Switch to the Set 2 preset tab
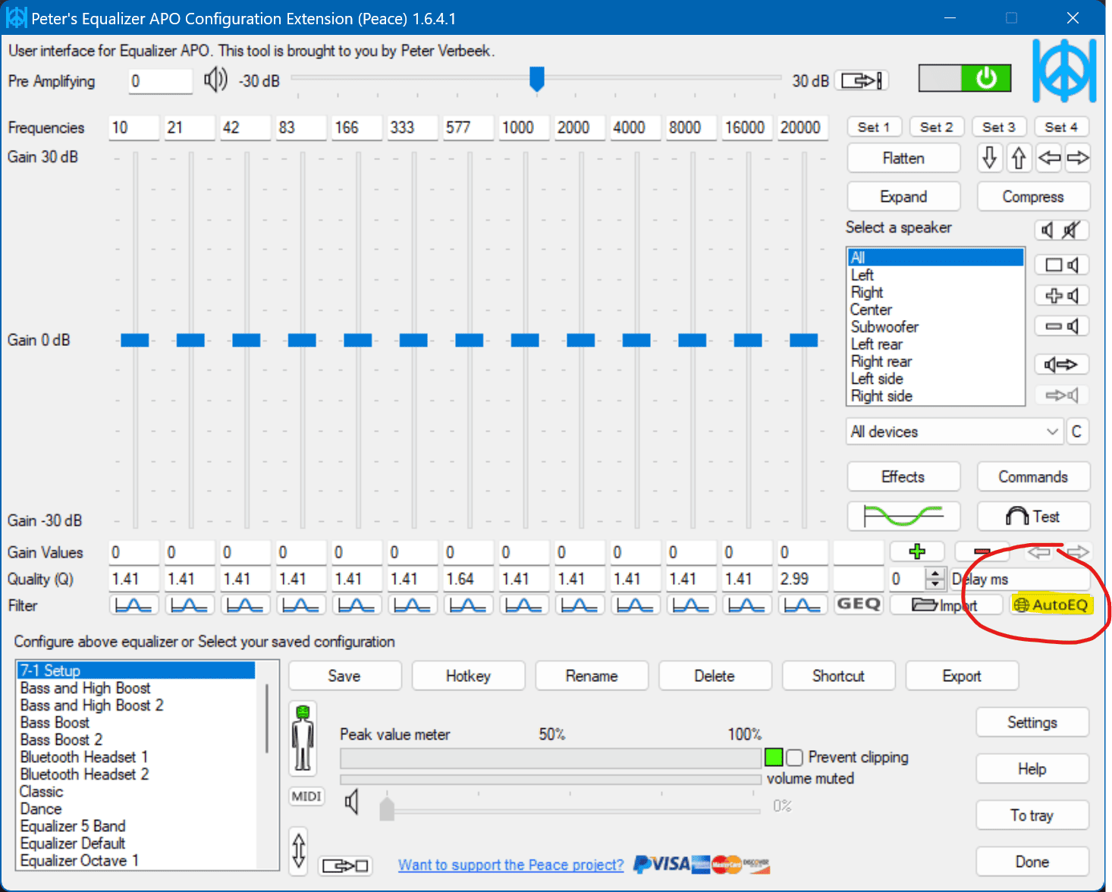This screenshot has width=1112, height=892. [936, 127]
